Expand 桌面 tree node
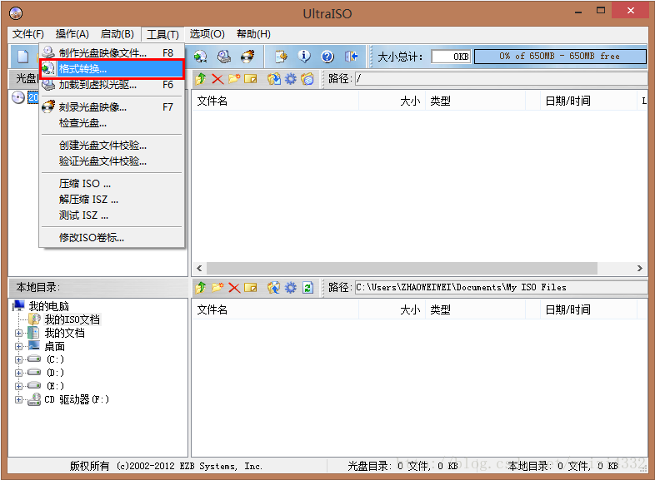The width and height of the screenshot is (655, 480). point(18,347)
